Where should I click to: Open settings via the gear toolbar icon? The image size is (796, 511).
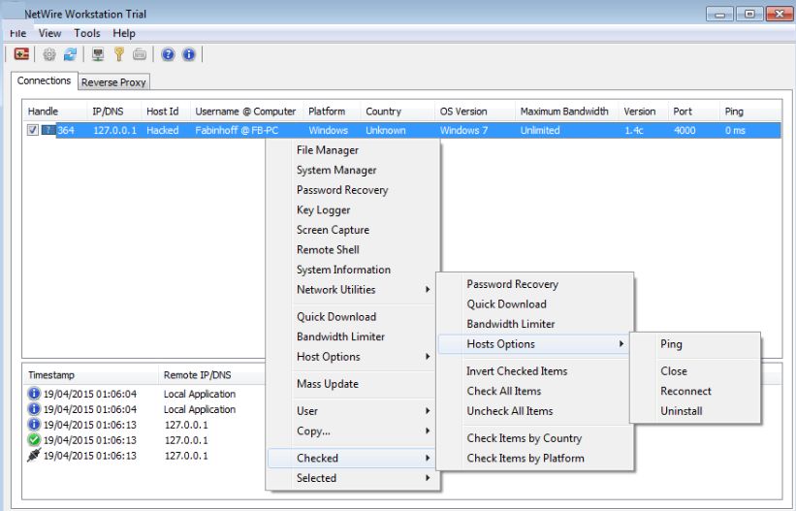[x=49, y=54]
